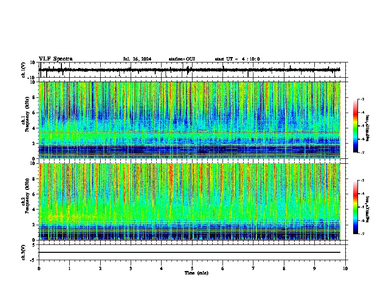Click the "Time (min)" axis label
389x301 pixels.
point(196,273)
